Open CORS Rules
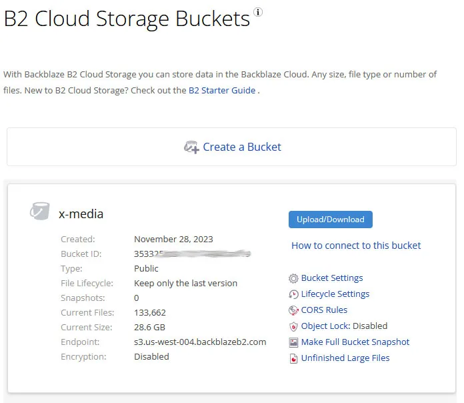Screen dimensions: 464x403 [x=324, y=310]
